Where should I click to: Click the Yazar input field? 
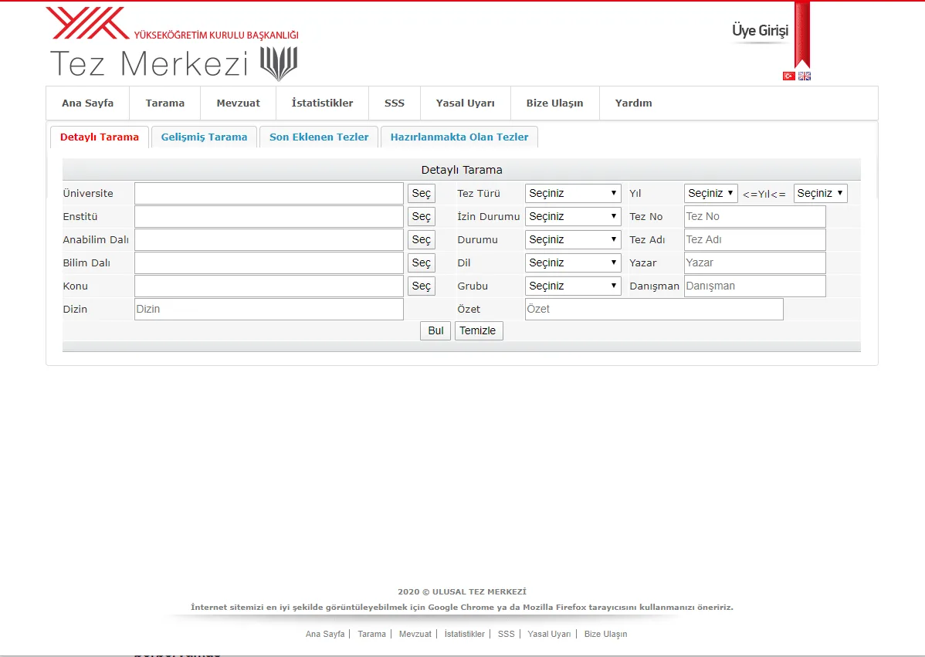755,262
